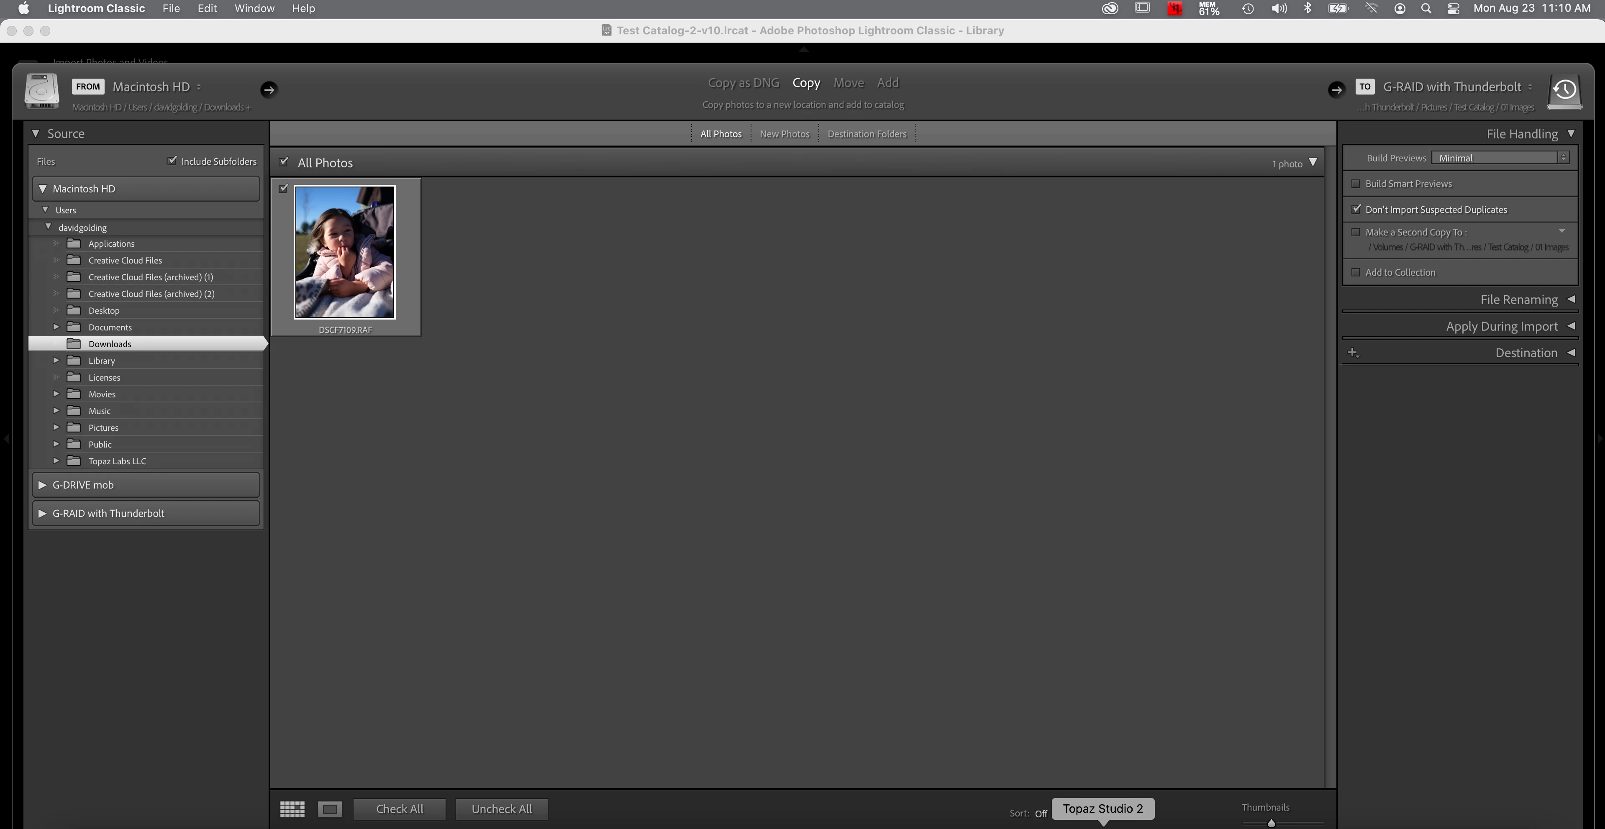Expand G-DRIVE mob volume
Viewport: 1605px width, 829px height.
click(42, 485)
